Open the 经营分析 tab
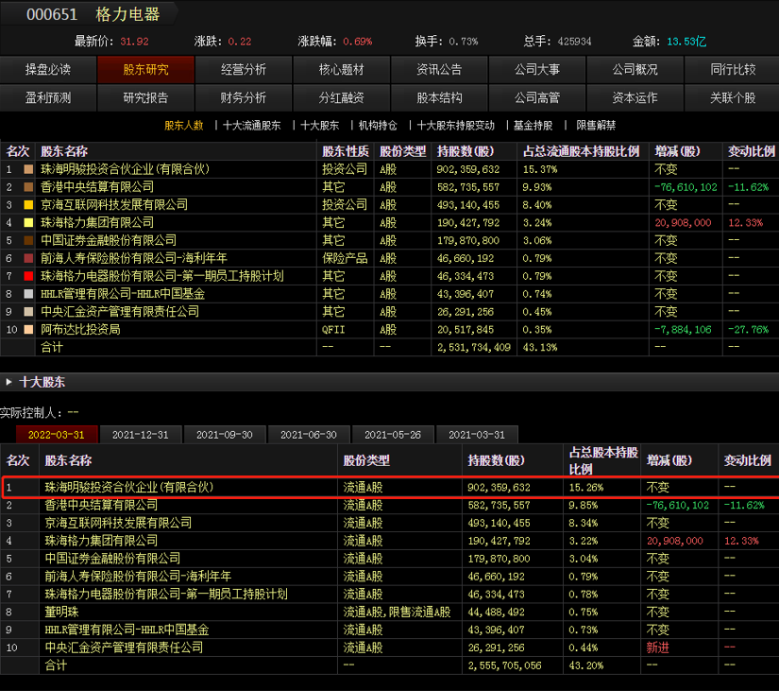 point(244,69)
